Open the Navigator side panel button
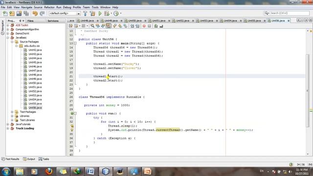313x176 pixels. (x=2, y=27)
